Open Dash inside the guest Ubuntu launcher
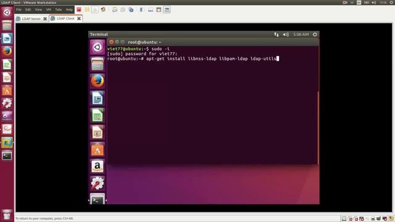 click(x=98, y=47)
